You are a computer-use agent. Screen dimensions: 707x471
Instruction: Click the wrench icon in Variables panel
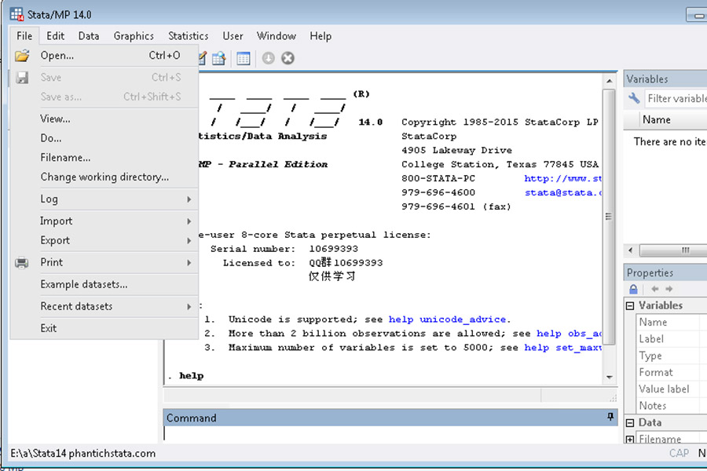tap(634, 98)
